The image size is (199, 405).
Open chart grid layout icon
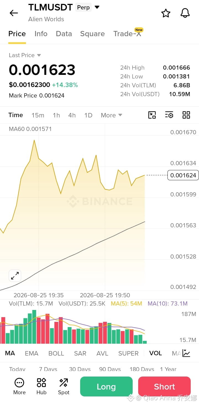click(186, 115)
